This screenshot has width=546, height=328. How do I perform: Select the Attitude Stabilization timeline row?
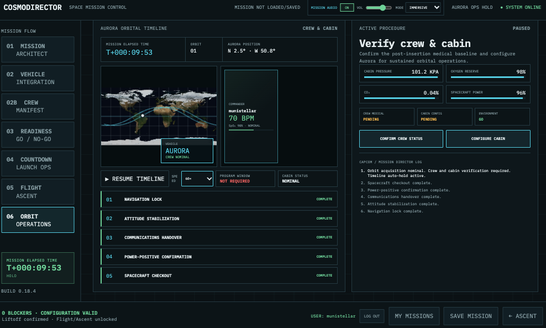coord(219,218)
